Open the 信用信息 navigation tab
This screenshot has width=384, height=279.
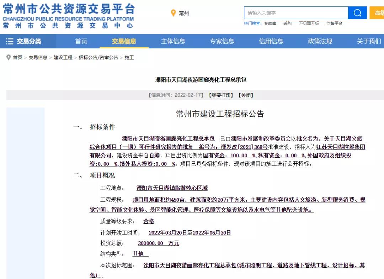click(271, 41)
